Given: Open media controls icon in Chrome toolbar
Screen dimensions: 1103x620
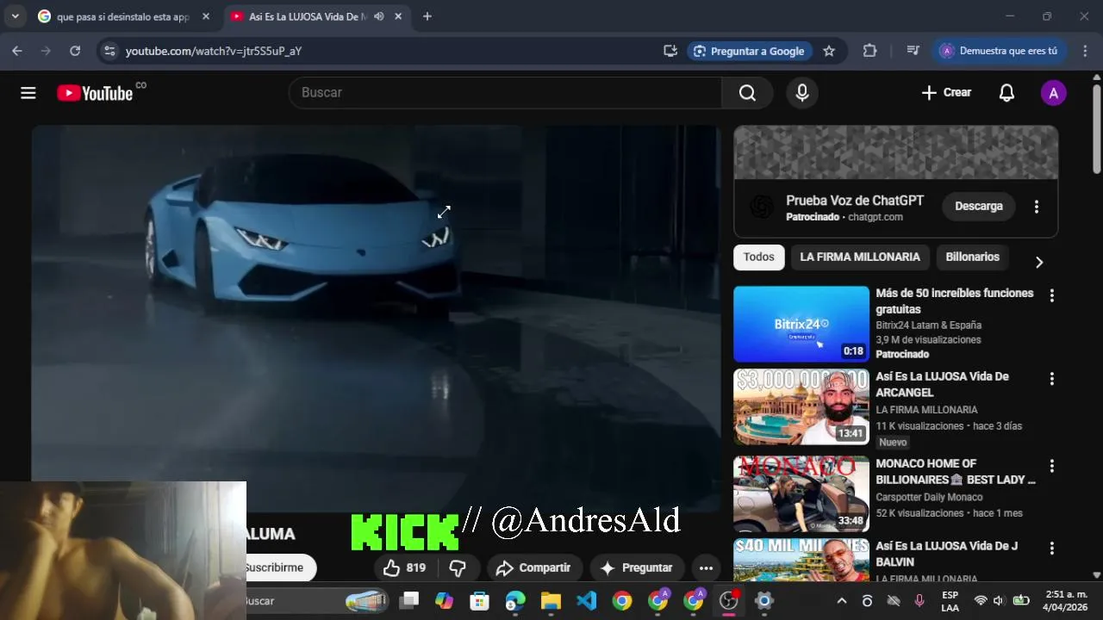Looking at the screenshot, I should point(913,51).
